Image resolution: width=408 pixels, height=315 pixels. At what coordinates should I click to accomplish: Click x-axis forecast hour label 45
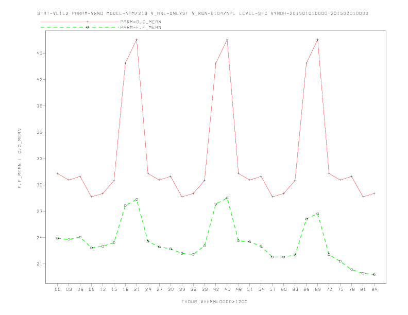tap(227, 289)
